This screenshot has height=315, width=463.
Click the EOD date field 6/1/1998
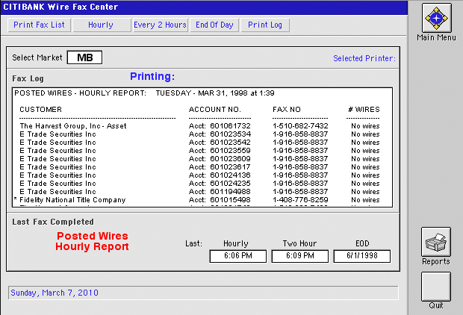click(x=362, y=256)
